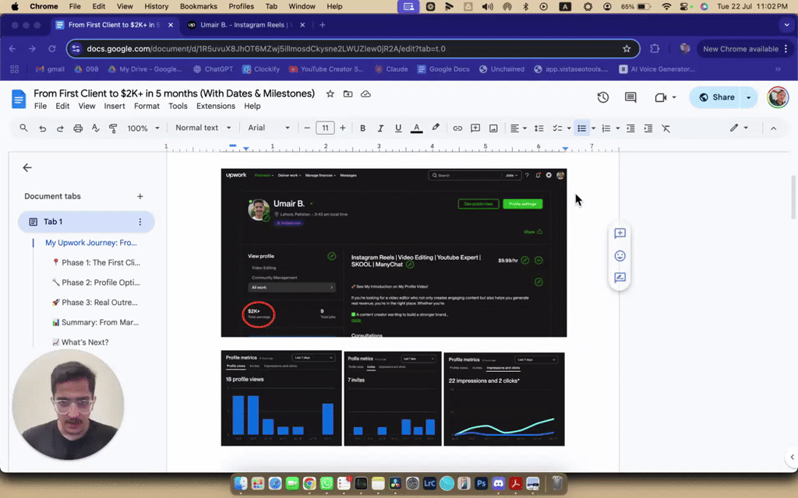The width and height of the screenshot is (798, 498).
Task: Add an emoji reaction from side button
Action: pos(620,255)
